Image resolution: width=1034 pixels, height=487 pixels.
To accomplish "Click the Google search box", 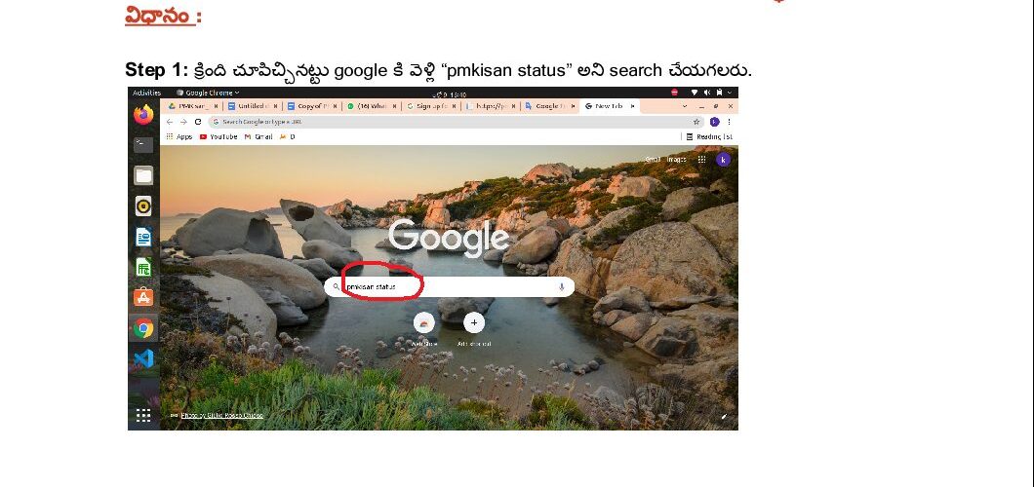I will point(449,287).
